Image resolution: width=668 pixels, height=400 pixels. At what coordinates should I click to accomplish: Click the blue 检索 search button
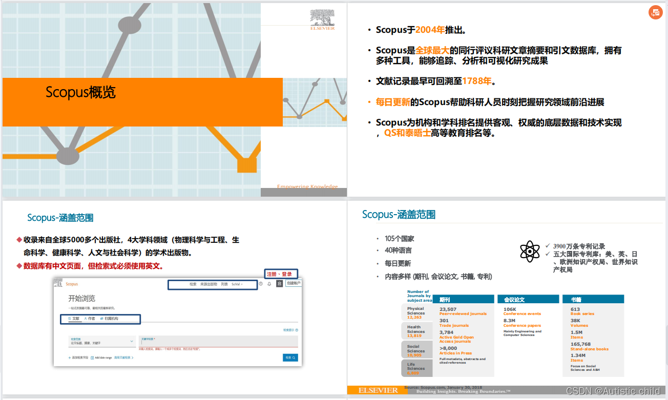290,357
